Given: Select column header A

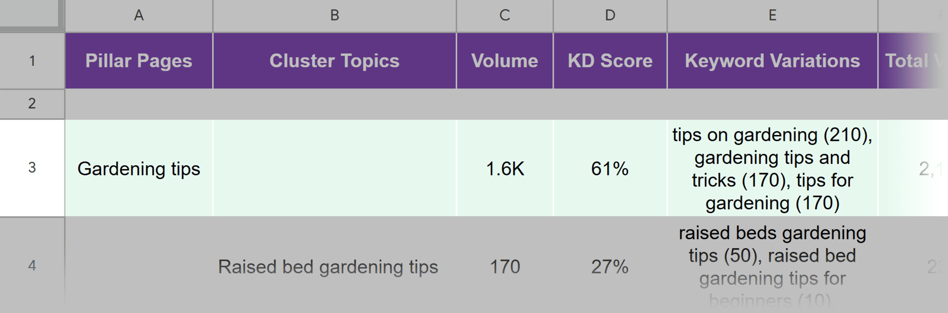Looking at the screenshot, I should point(139,15).
